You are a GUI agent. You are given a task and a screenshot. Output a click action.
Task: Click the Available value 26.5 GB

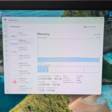click(58, 79)
